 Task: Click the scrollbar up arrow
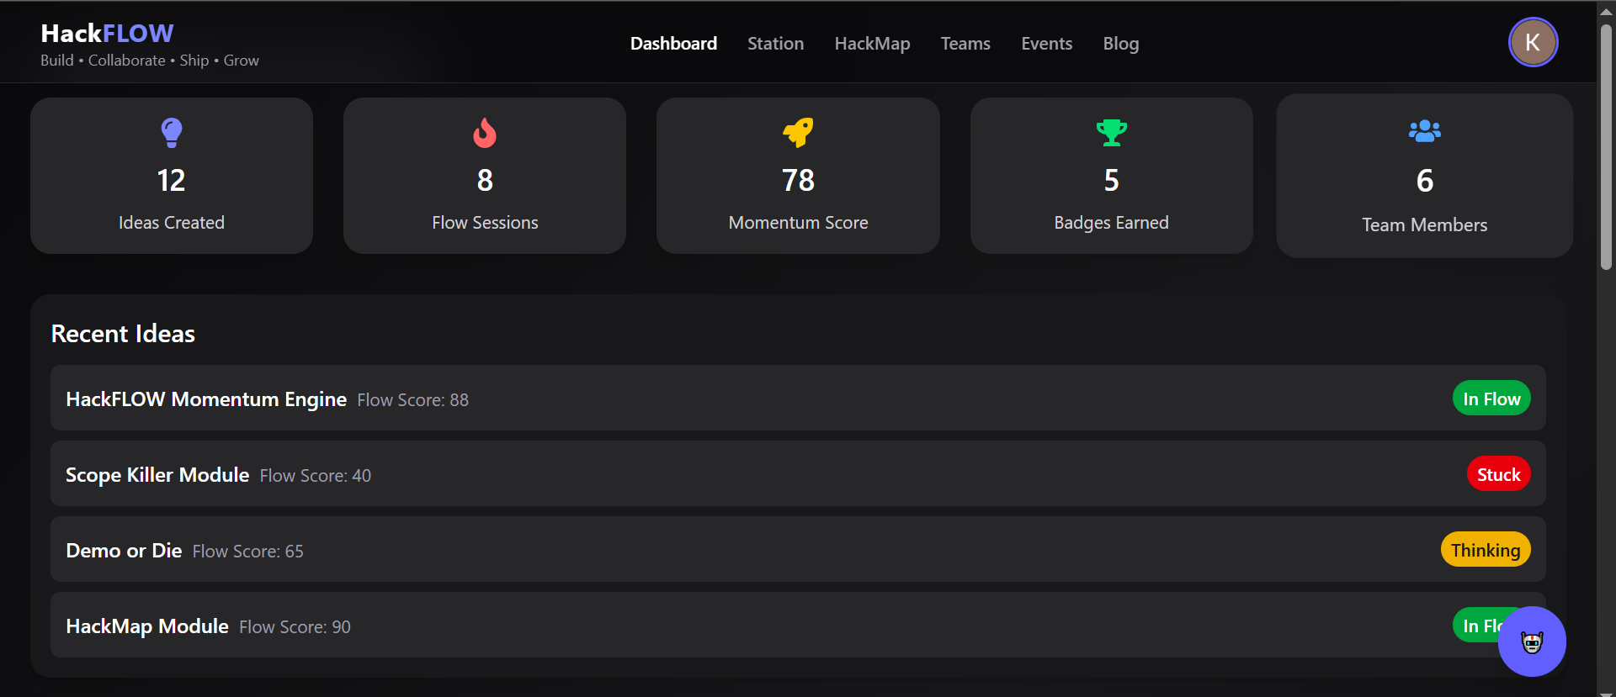coord(1606,10)
